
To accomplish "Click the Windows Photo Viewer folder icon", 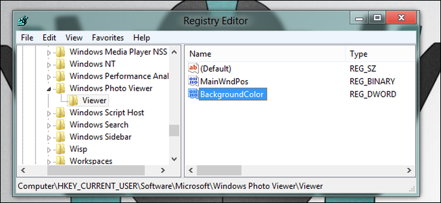I will click(60, 89).
